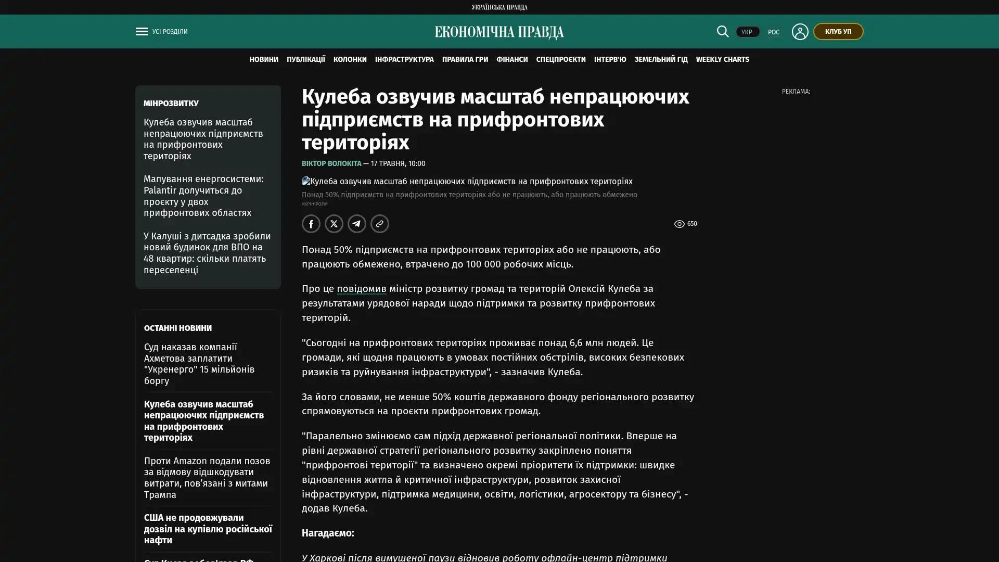Open Калуш kindergarten housing article
The width and height of the screenshot is (999, 562).
tap(207, 253)
